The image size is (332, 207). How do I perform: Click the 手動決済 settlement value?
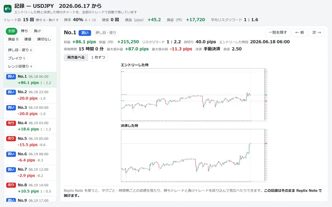212,49
